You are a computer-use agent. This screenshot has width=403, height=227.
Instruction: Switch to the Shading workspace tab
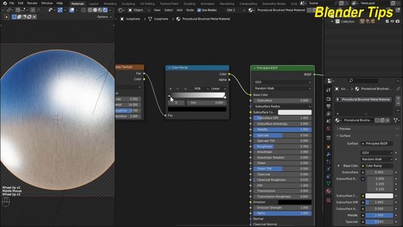(190, 4)
